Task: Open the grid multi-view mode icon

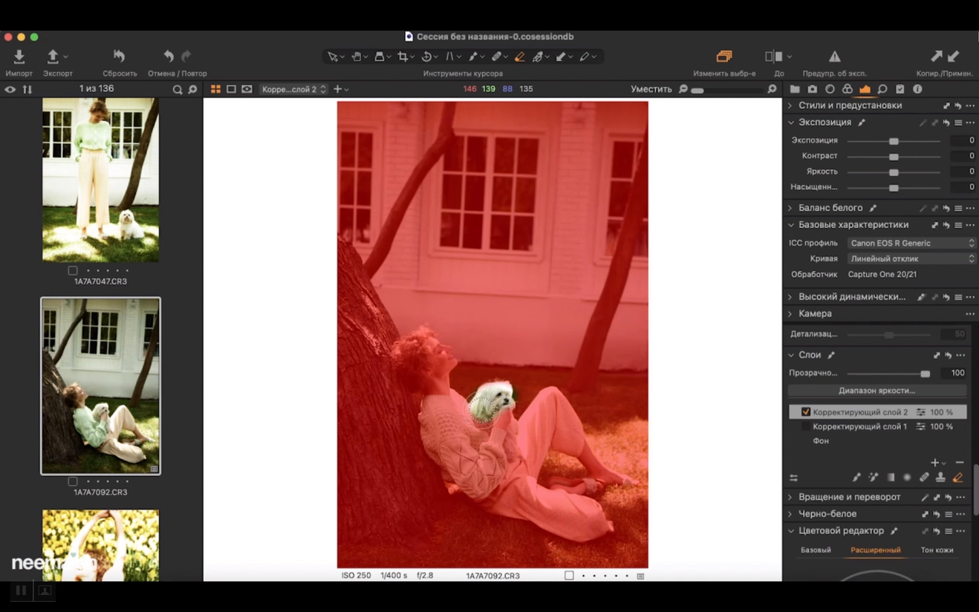Action: [x=216, y=89]
